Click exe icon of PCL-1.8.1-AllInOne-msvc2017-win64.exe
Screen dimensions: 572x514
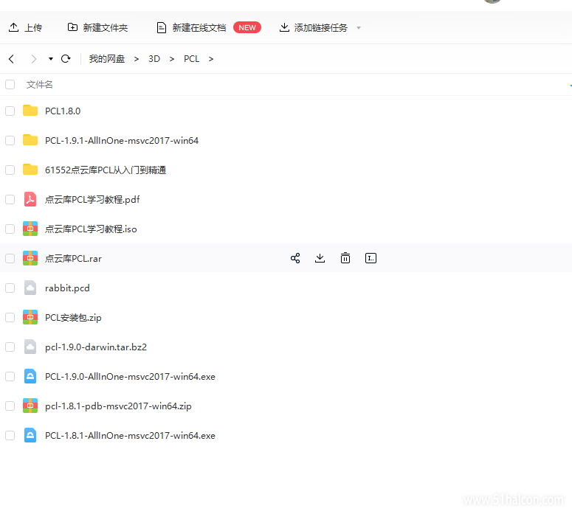pos(30,436)
